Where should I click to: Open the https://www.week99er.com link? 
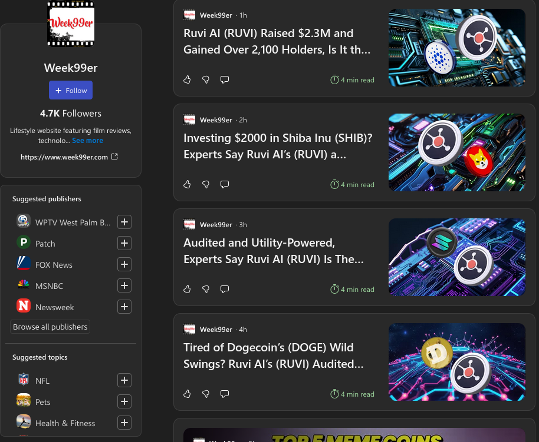[x=64, y=157]
